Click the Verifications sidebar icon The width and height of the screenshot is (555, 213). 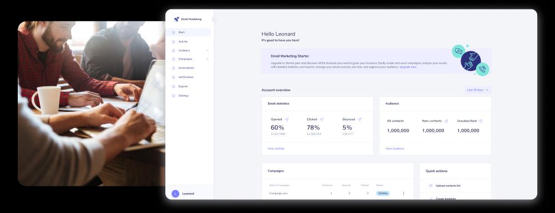(173, 77)
